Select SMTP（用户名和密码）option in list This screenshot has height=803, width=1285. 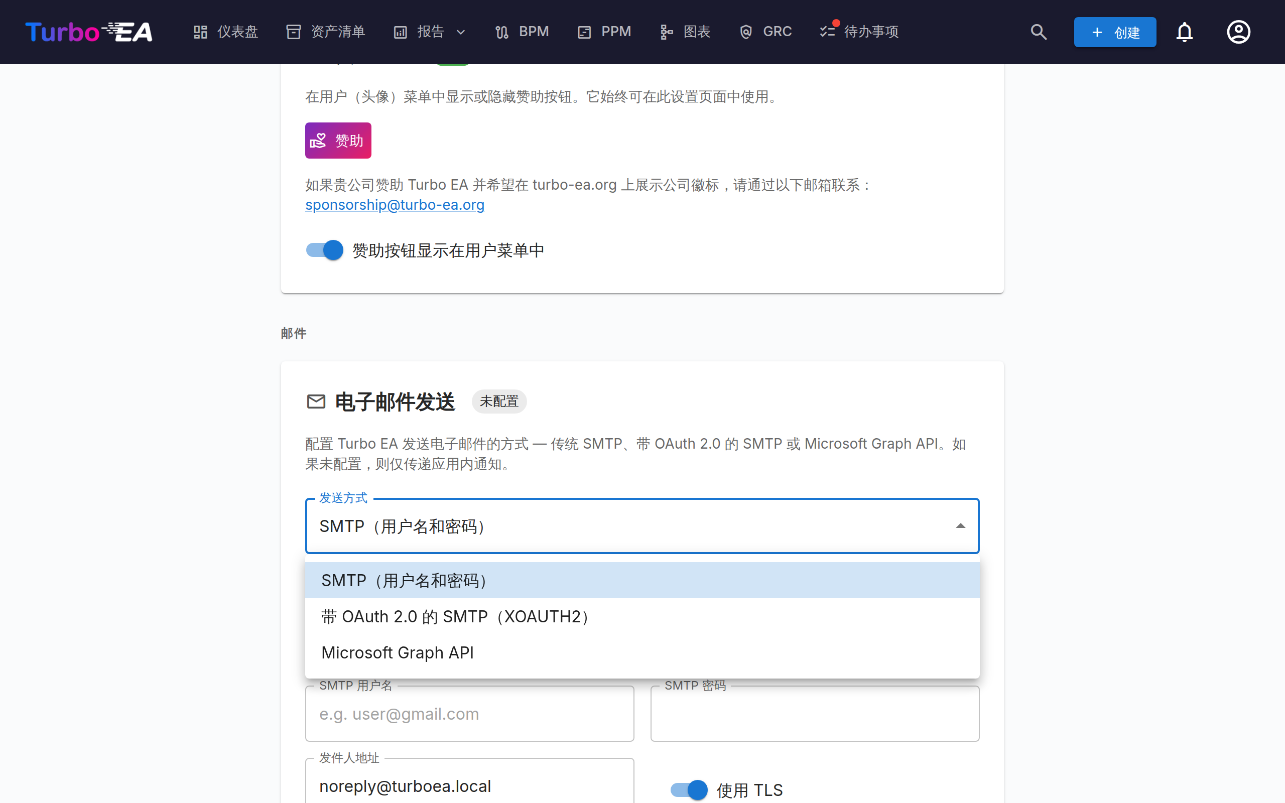click(642, 581)
